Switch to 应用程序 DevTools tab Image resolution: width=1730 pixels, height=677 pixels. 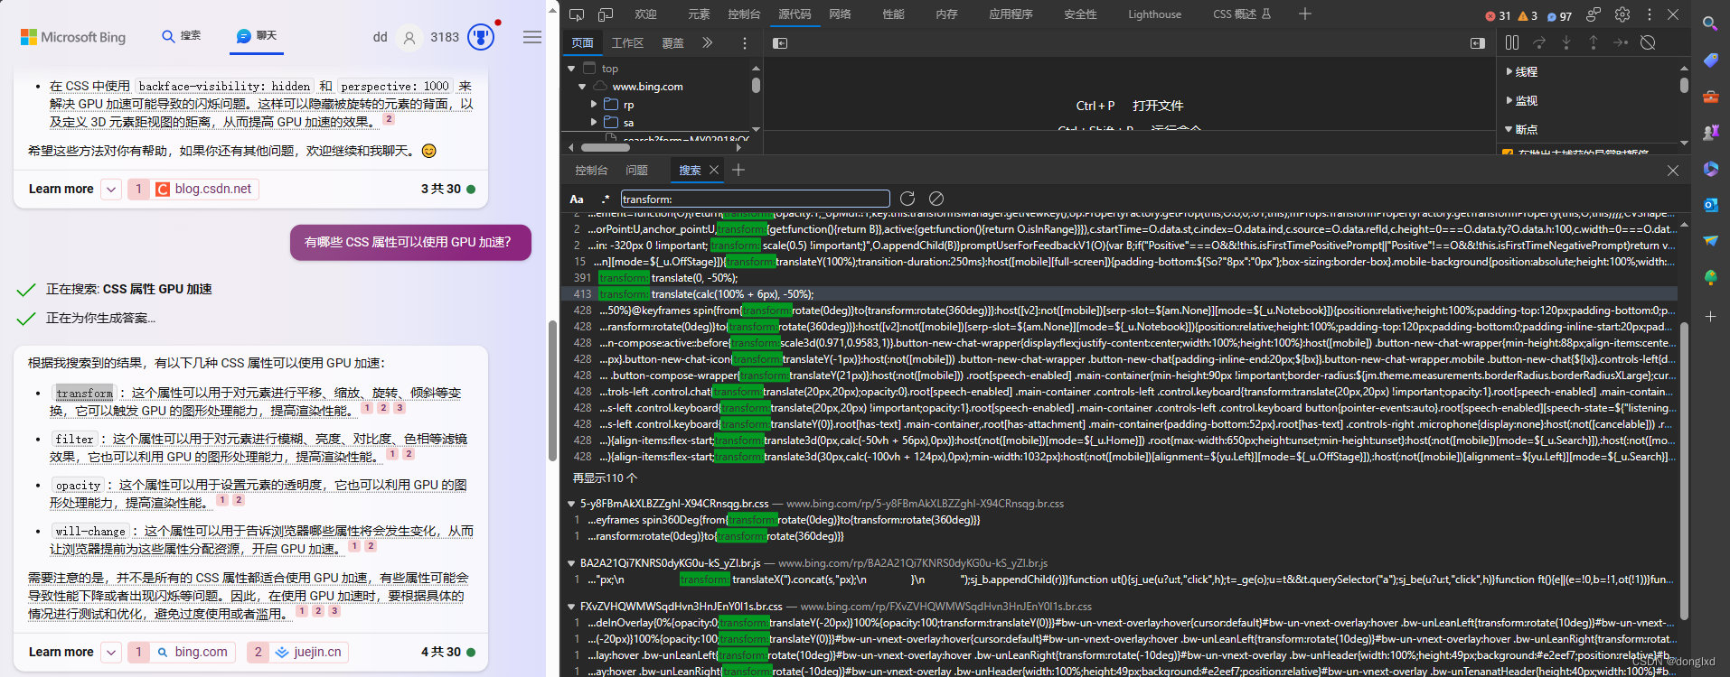tap(1011, 14)
